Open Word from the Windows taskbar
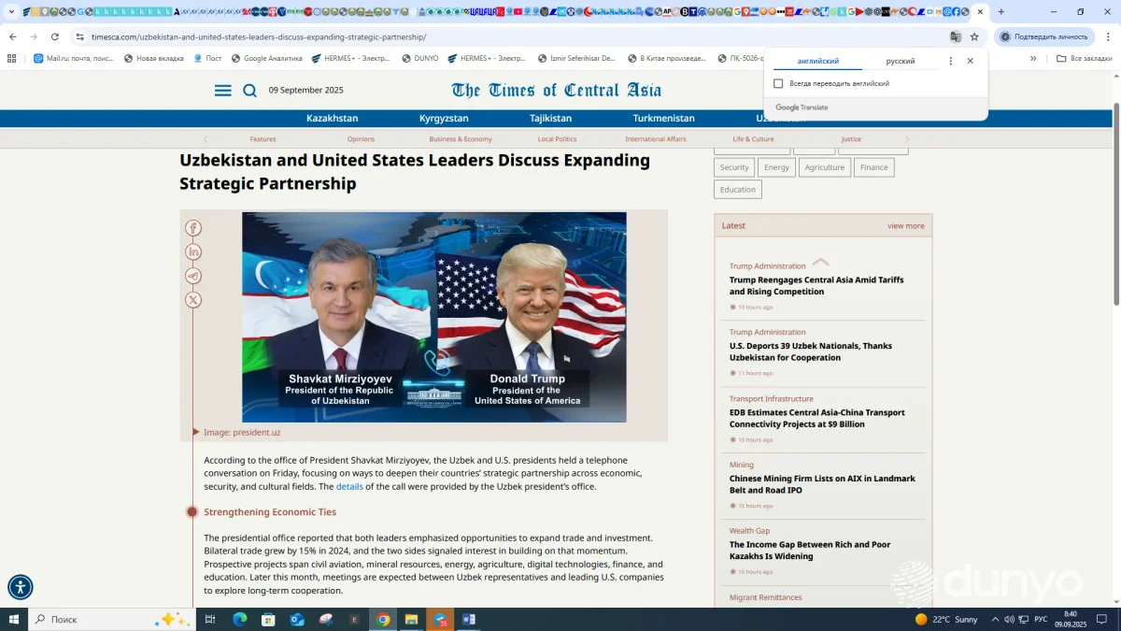Screen dimensions: 1121x631 point(469,620)
